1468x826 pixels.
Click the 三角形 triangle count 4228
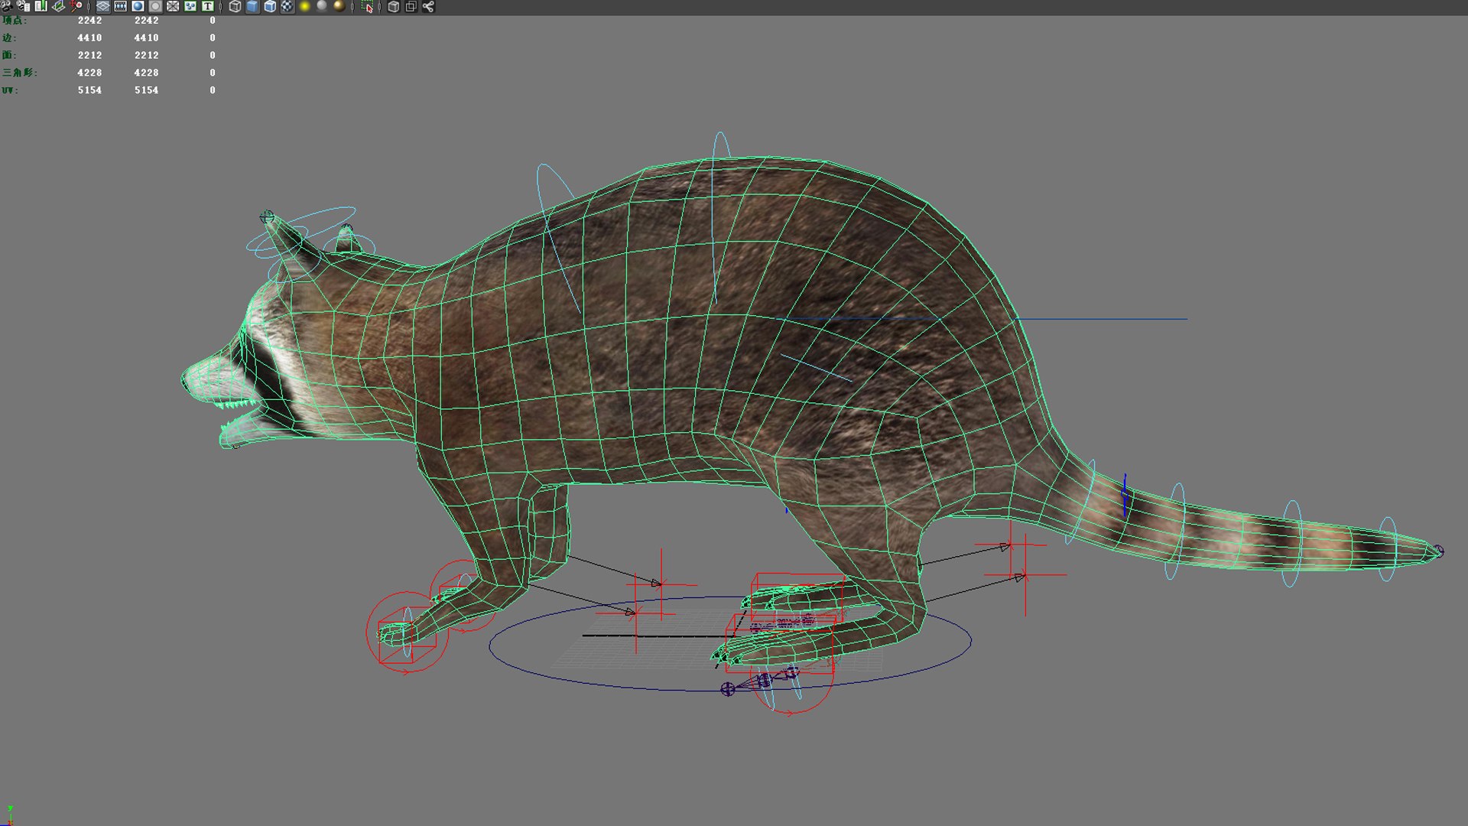89,73
